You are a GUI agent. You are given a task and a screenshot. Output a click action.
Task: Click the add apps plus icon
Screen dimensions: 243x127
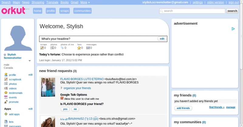pyautogui.click(x=6, y=114)
